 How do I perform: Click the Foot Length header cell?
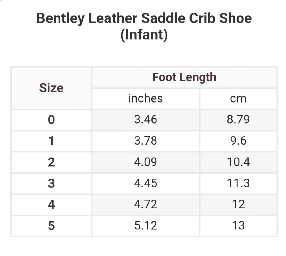click(x=184, y=77)
